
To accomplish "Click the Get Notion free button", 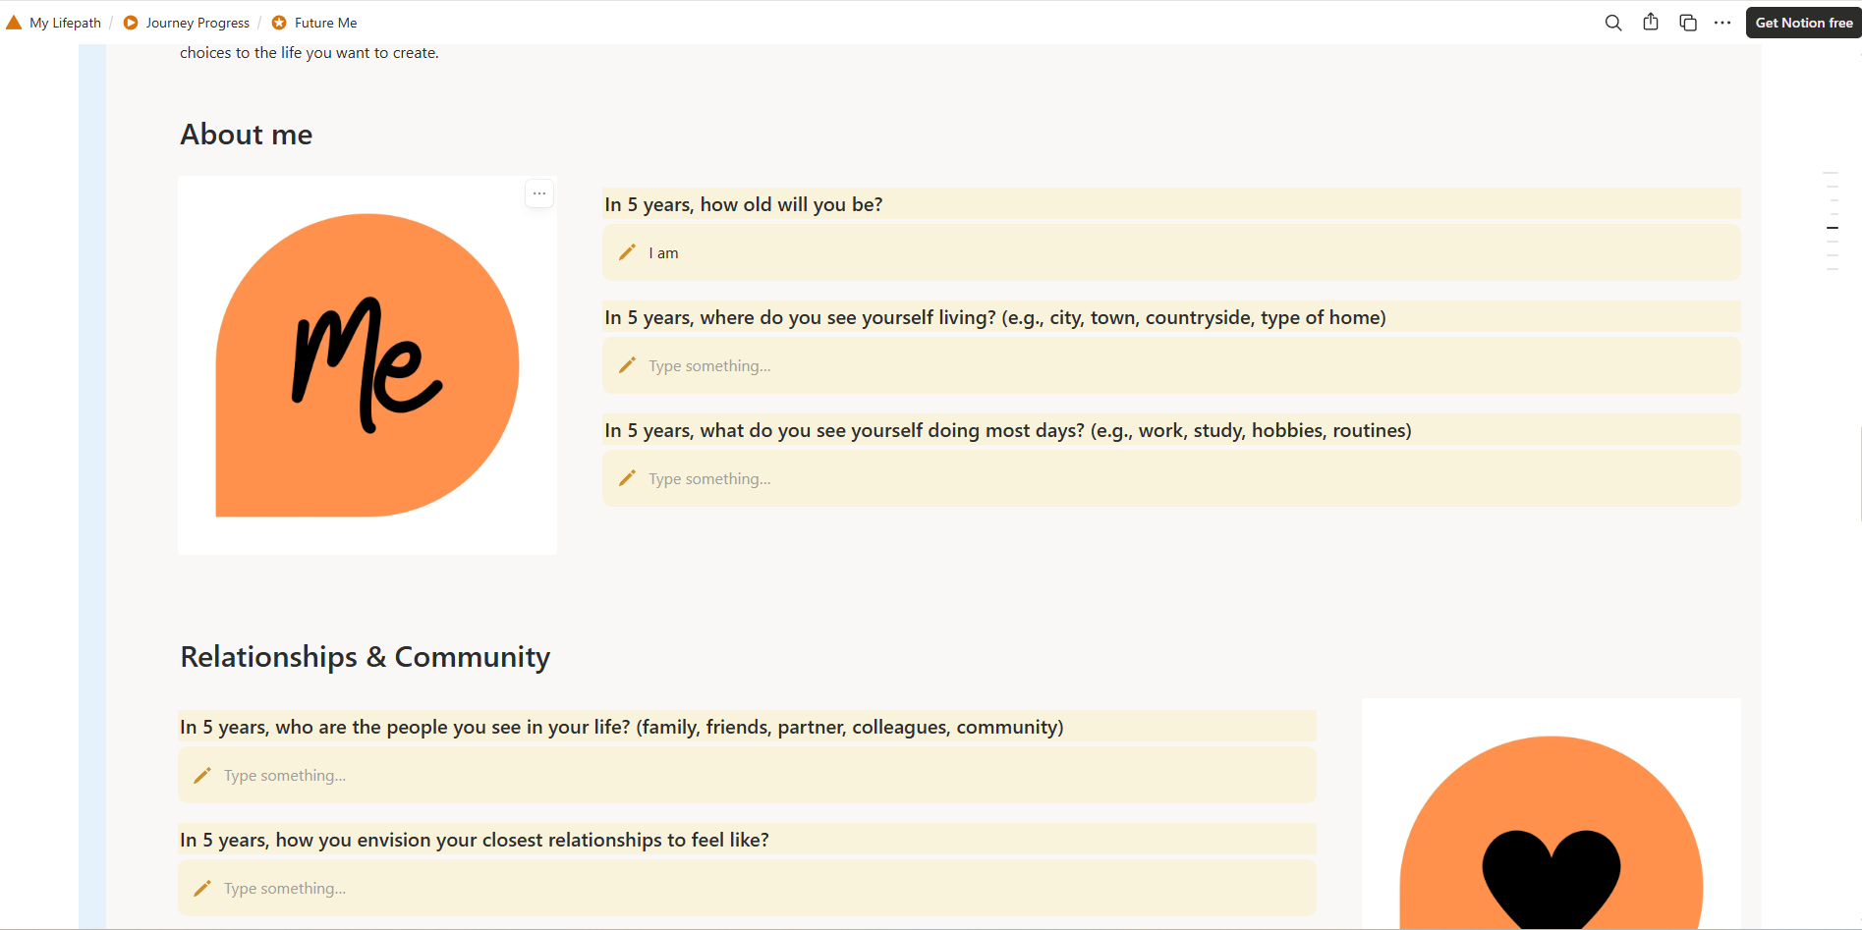I will pyautogui.click(x=1803, y=23).
